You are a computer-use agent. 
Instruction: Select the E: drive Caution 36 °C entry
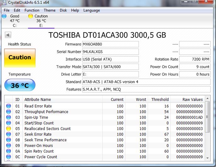[x=41, y=21]
